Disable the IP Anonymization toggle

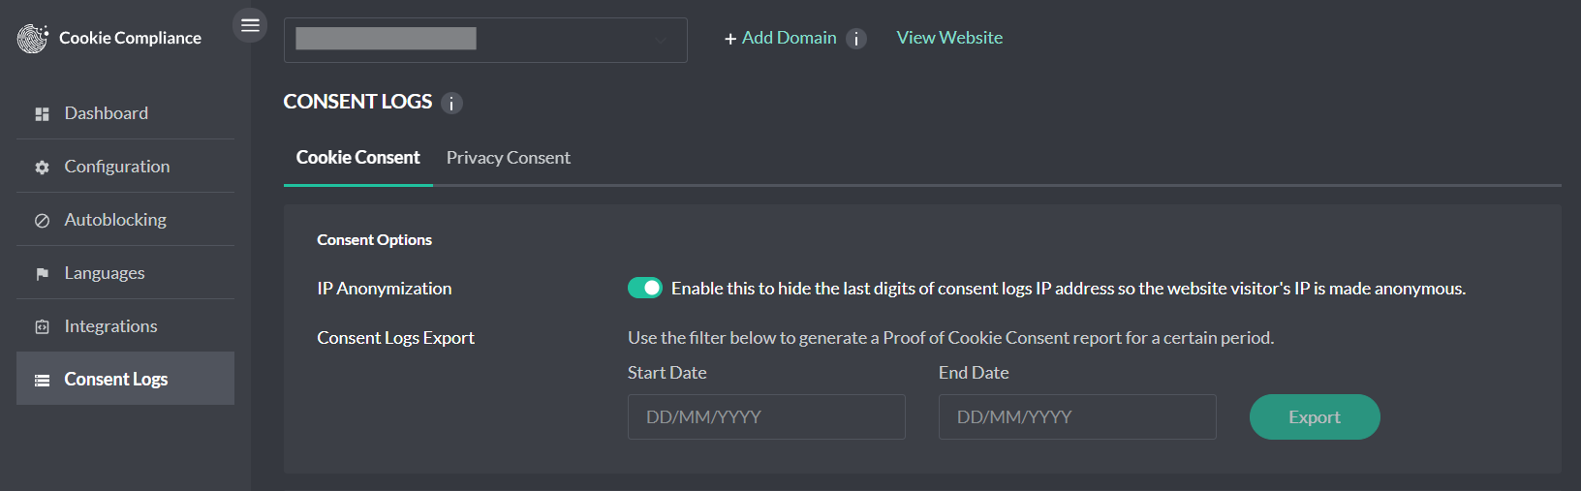click(x=644, y=288)
